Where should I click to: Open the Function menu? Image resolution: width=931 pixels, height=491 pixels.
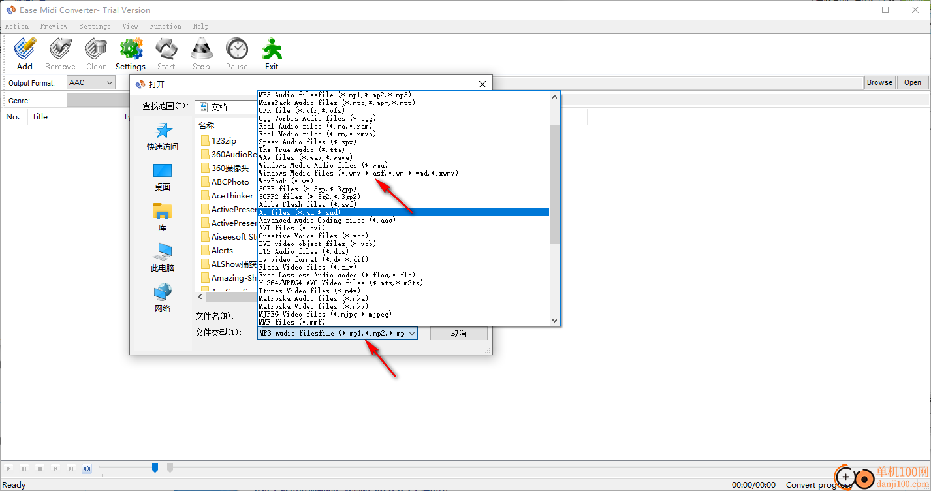coord(166,26)
